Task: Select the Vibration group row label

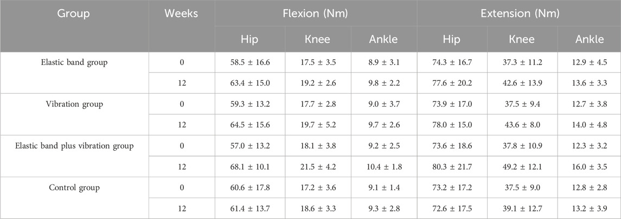Action: (74, 104)
